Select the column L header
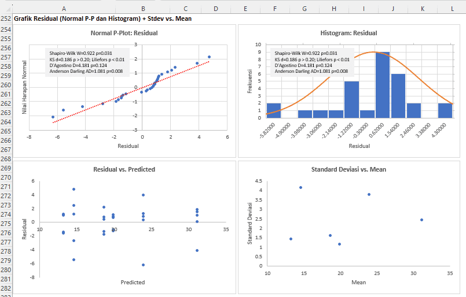466x297 pixels. (452, 9)
